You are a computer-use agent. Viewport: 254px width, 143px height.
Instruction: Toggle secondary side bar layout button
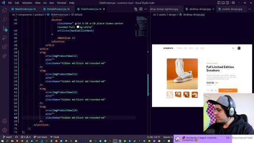pos(227,3)
